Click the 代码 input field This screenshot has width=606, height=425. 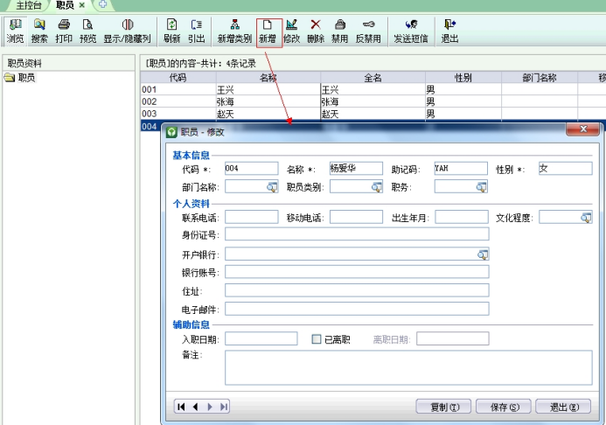pos(252,169)
